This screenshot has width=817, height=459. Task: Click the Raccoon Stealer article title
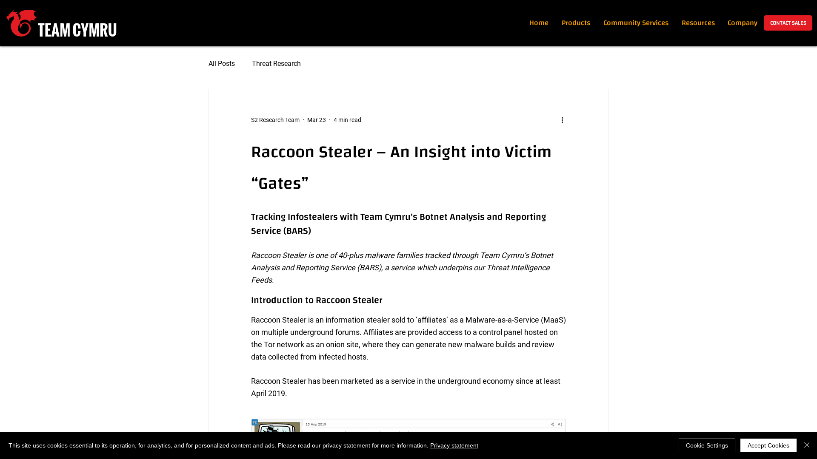pos(401,167)
